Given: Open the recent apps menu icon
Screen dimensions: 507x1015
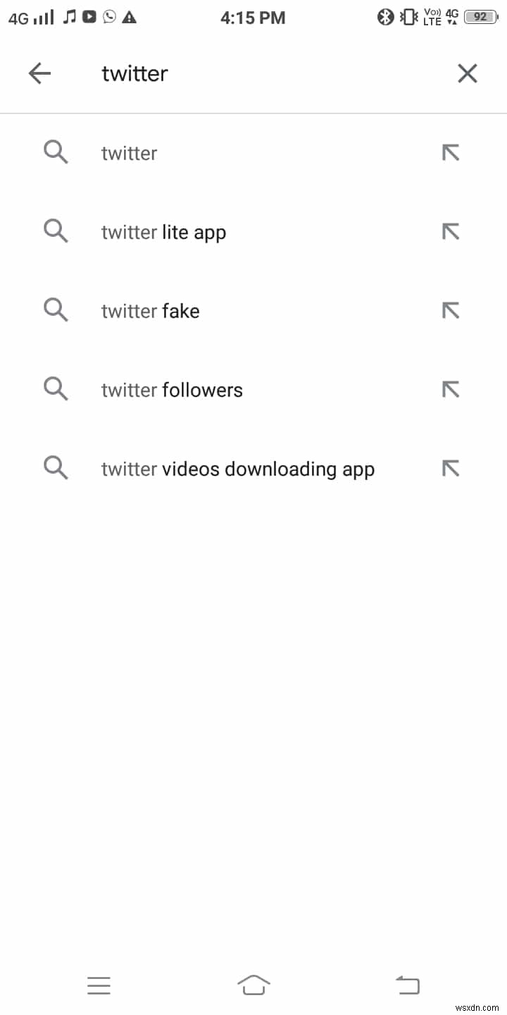Looking at the screenshot, I should [99, 985].
